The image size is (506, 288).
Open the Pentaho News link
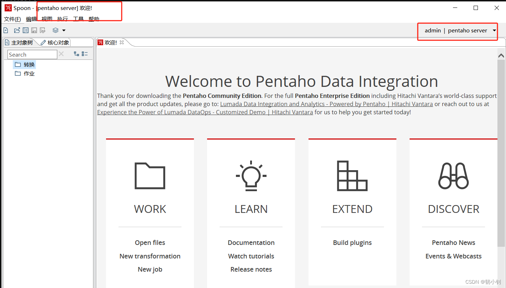coord(453,242)
